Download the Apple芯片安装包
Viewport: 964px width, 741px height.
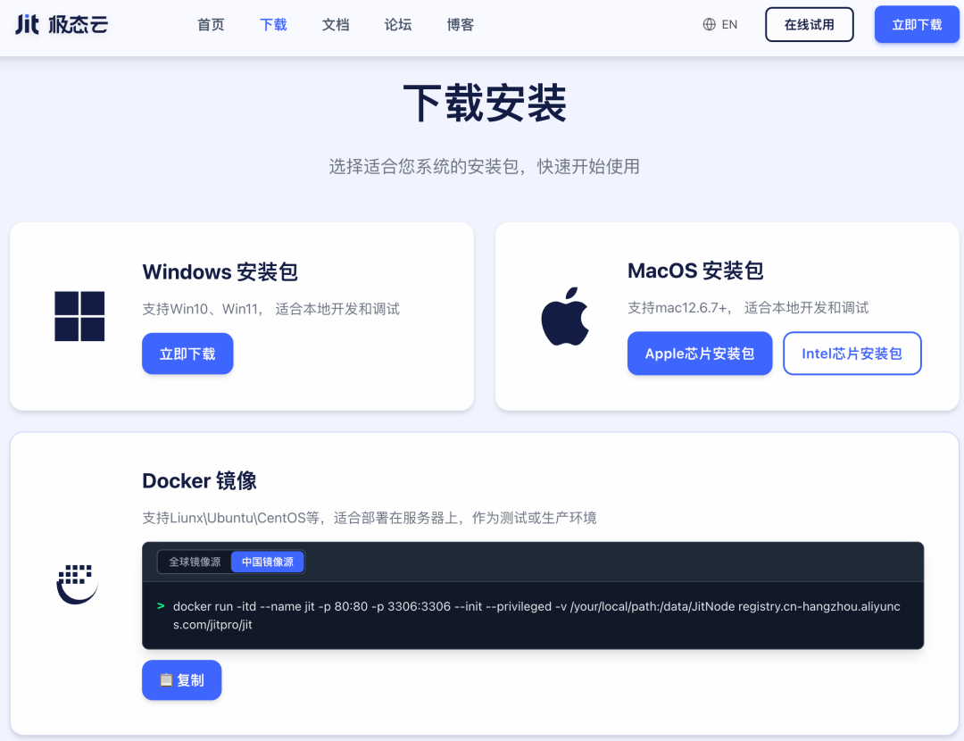[700, 354]
